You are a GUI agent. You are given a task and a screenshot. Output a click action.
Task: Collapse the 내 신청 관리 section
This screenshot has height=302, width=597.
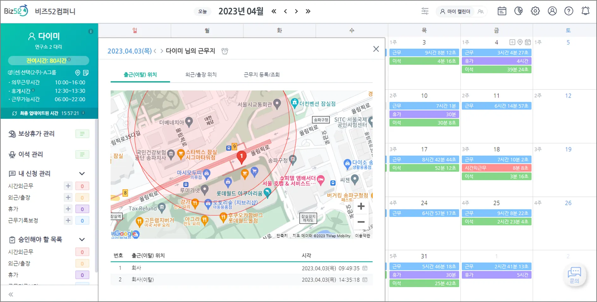[82, 174]
